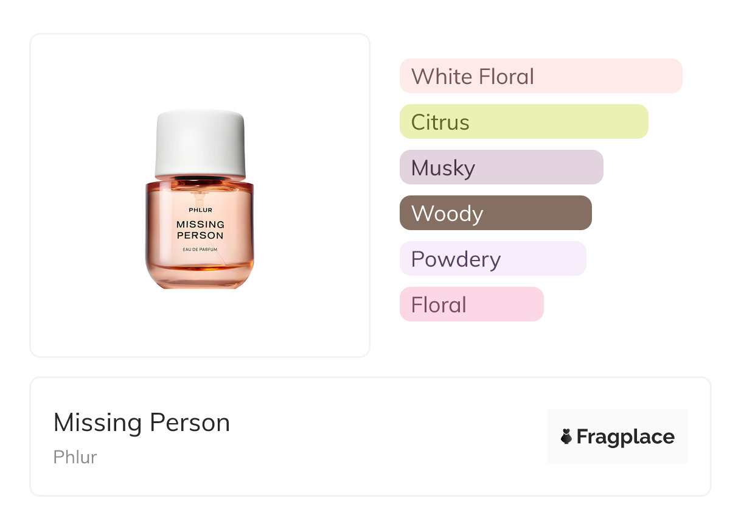Open the Missing Person bottle image
Viewport: 741px width, 526px height.
coord(200,199)
